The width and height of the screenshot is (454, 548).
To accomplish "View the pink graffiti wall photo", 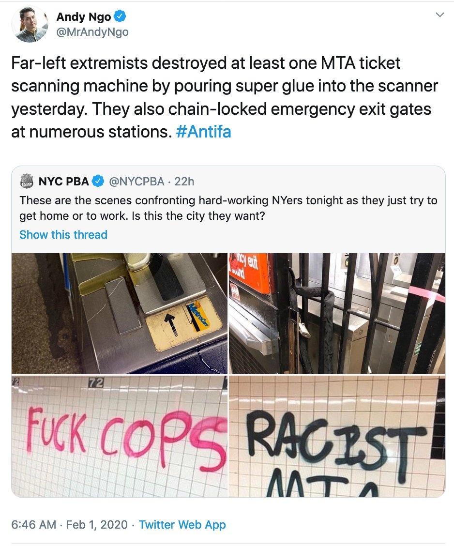I will click(x=120, y=437).
